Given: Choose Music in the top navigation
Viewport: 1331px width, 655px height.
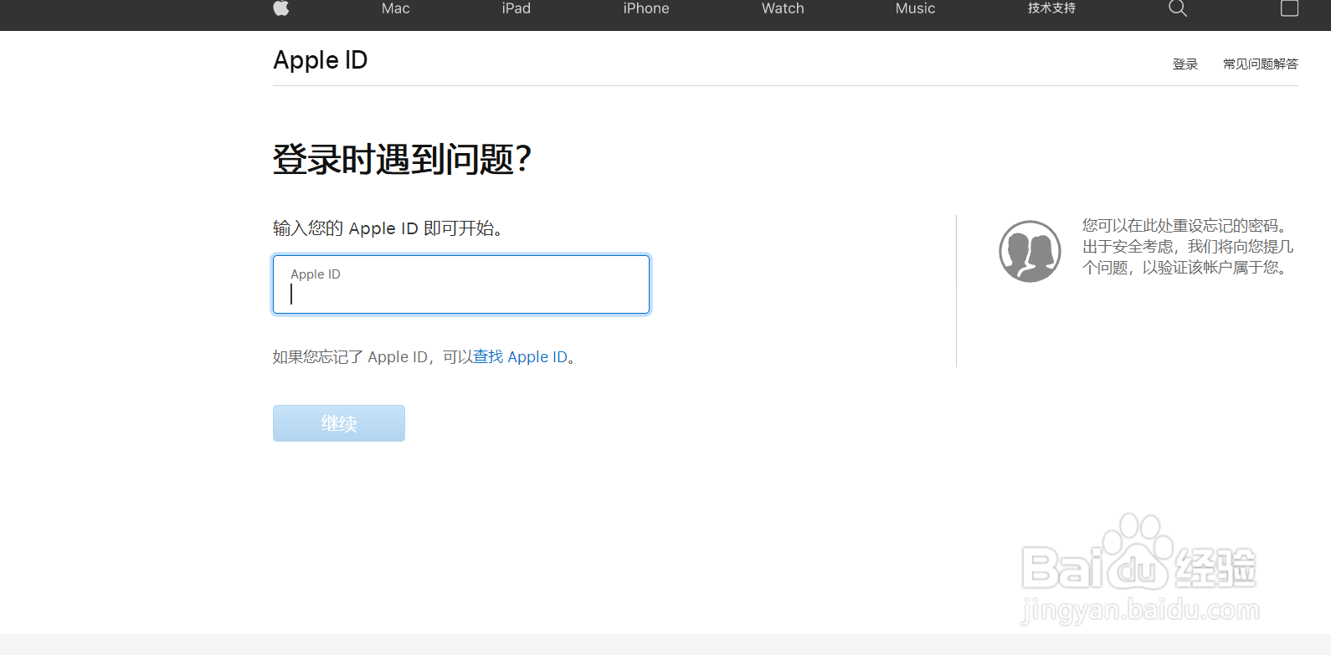Looking at the screenshot, I should coord(915,8).
